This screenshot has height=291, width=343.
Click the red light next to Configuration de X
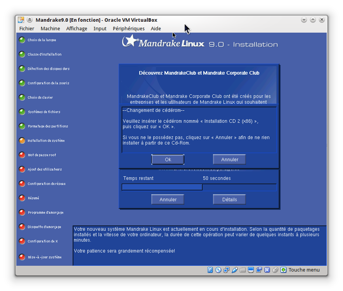tap(22, 241)
